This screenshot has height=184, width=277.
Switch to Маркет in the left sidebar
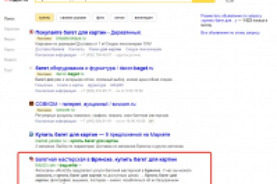point(10,60)
